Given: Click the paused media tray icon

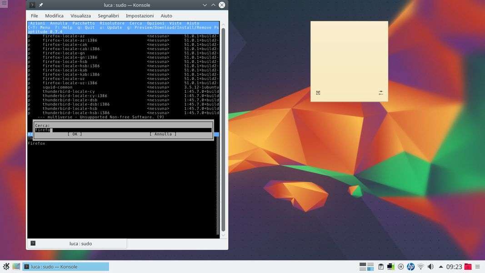Looking at the screenshot, I should coord(401,267).
